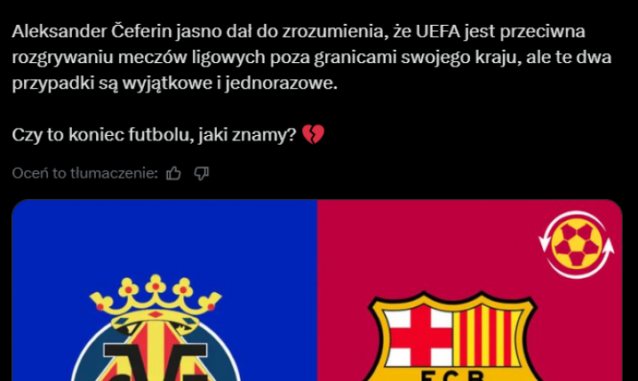Click the 'Oceń to tłumaczenie:' label
638x381 pixels.
coord(84,173)
